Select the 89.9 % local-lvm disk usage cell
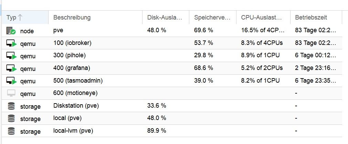 click(157, 131)
